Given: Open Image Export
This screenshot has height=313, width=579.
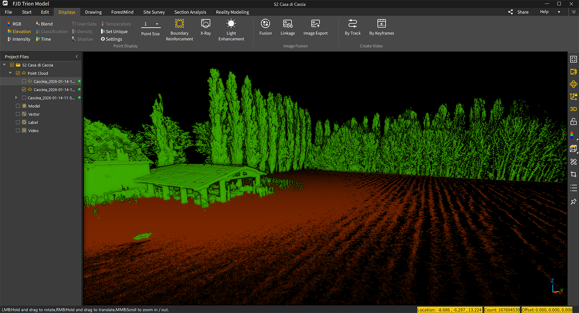Looking at the screenshot, I should (x=315, y=24).
